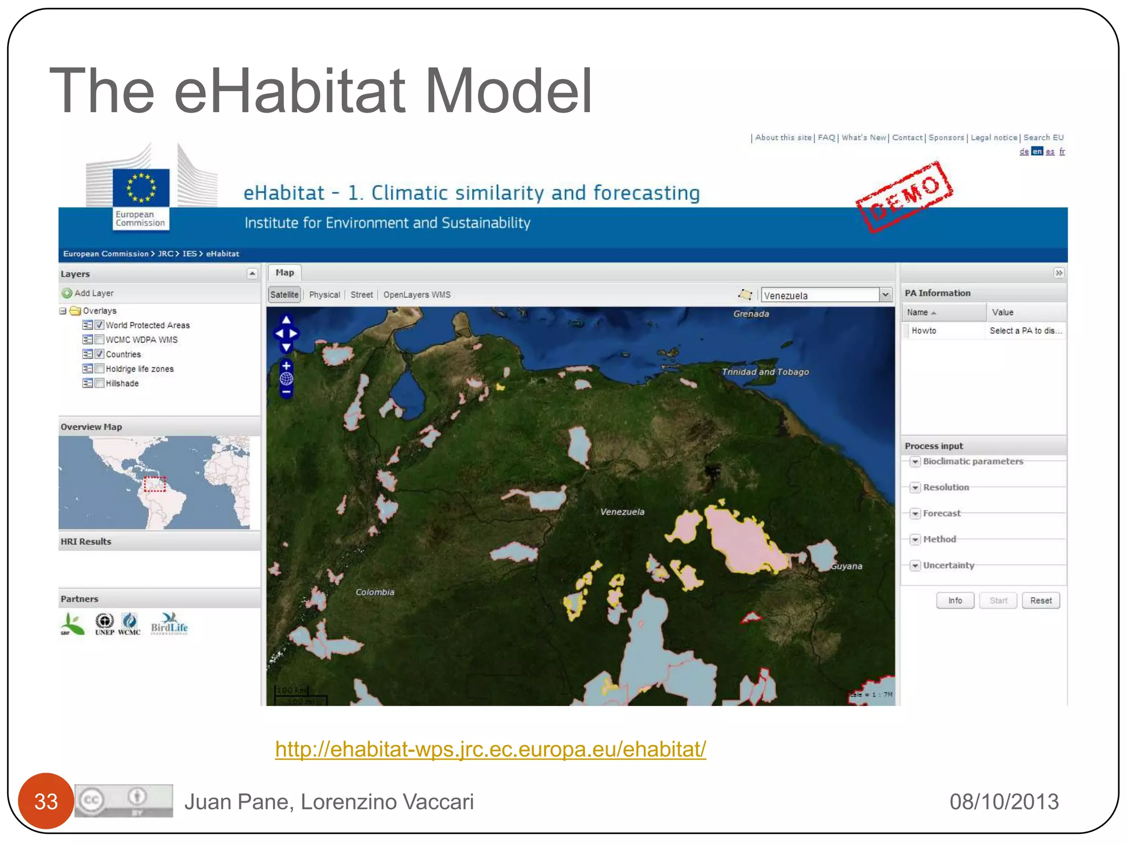Click the Add Layer label
Viewport: 1127px width, 845px height.
point(94,293)
